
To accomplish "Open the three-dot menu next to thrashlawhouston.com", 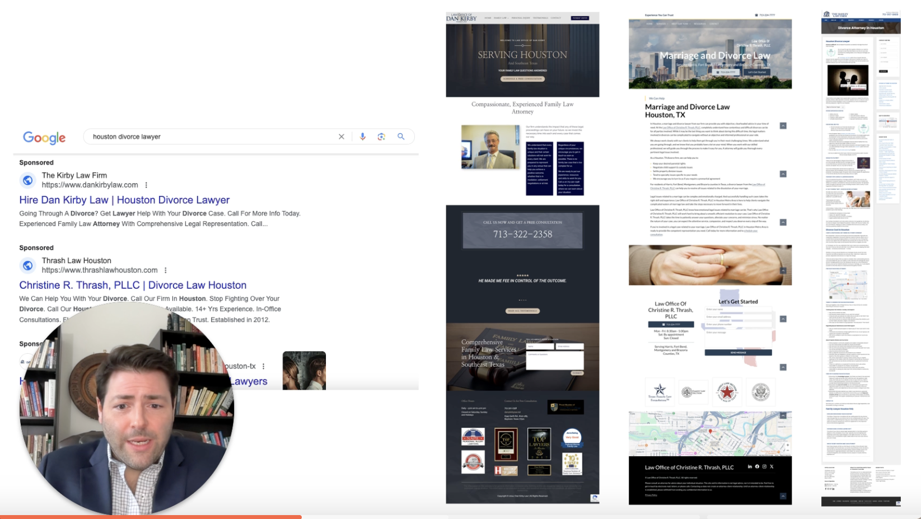I will click(166, 270).
